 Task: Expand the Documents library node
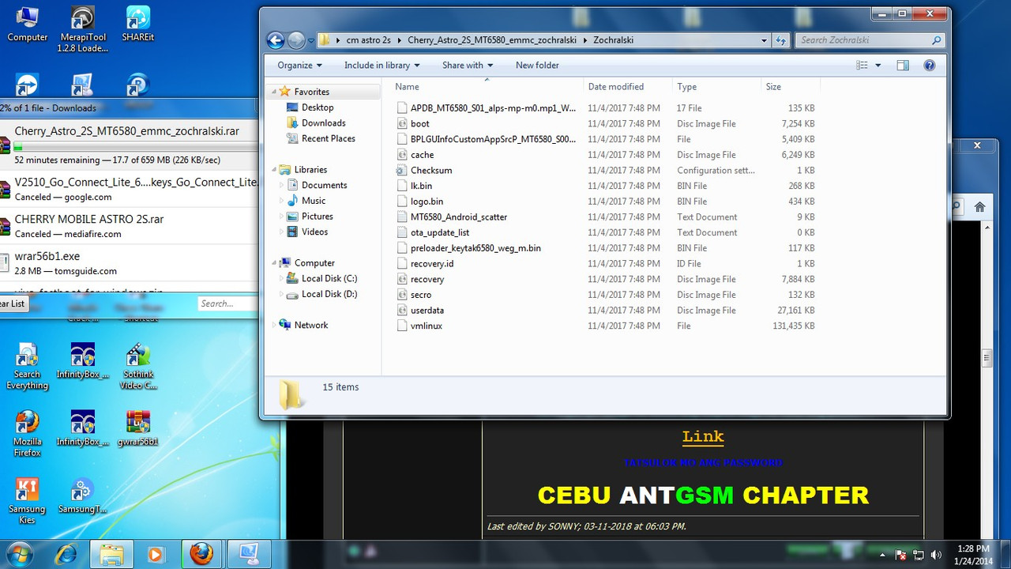pyautogui.click(x=282, y=186)
